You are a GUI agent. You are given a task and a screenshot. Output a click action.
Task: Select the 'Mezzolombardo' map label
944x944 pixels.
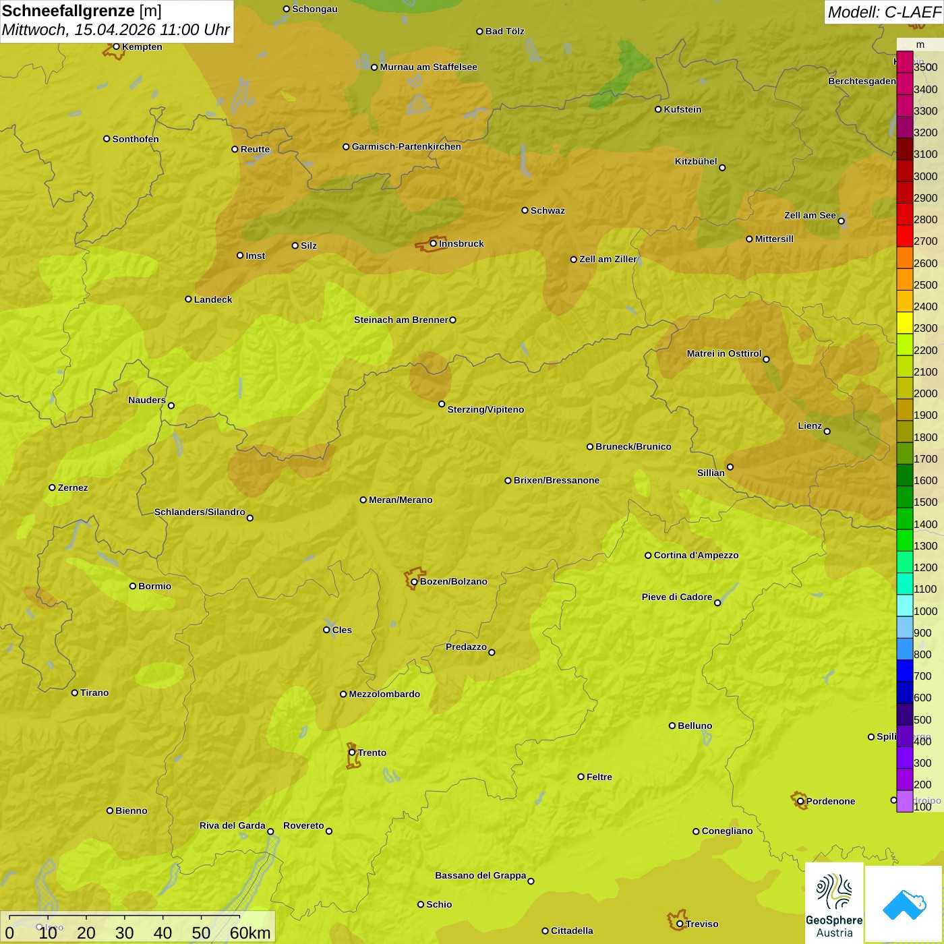tap(384, 694)
